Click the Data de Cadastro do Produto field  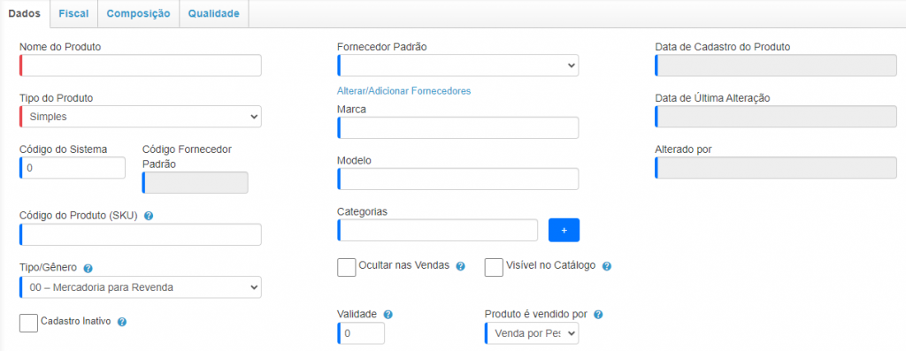pos(776,65)
